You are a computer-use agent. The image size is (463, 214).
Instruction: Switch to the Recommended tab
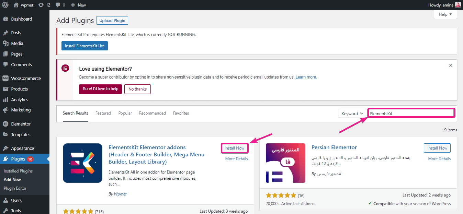pos(153,113)
